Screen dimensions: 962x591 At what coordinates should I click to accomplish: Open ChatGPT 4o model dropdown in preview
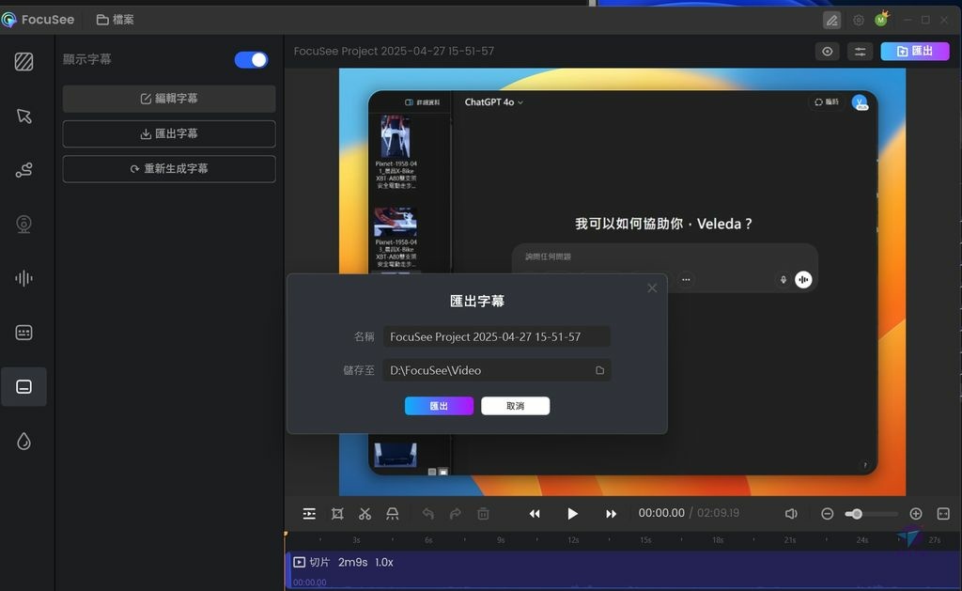pos(493,101)
